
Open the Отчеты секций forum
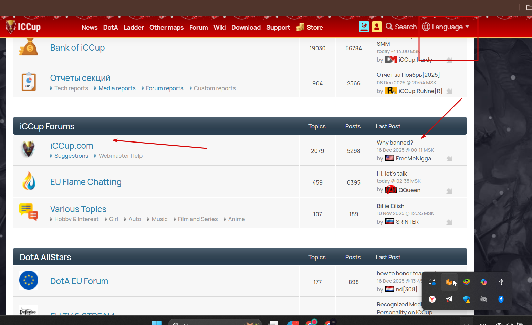(80, 78)
